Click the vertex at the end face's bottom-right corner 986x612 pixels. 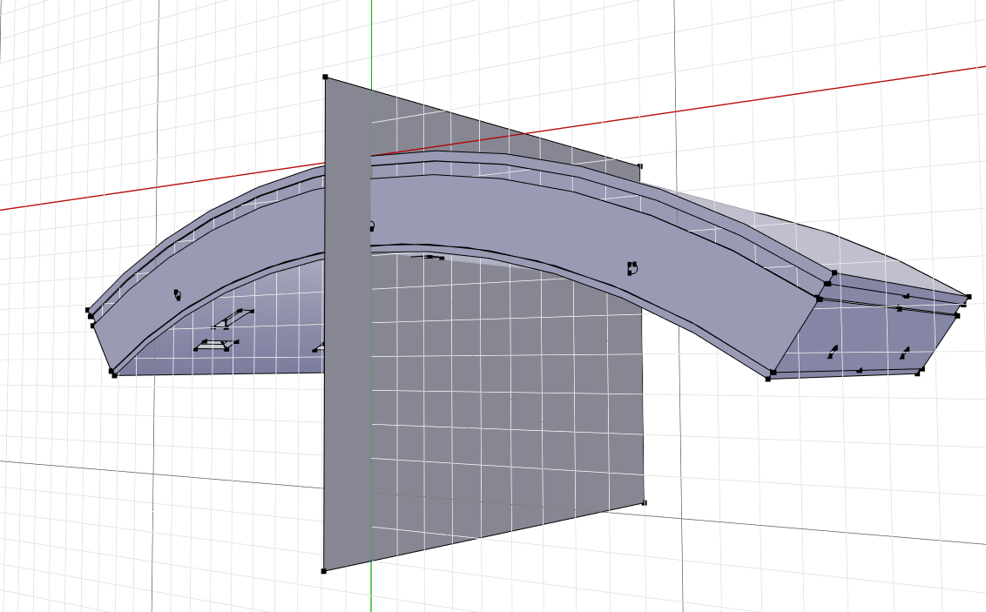click(918, 373)
